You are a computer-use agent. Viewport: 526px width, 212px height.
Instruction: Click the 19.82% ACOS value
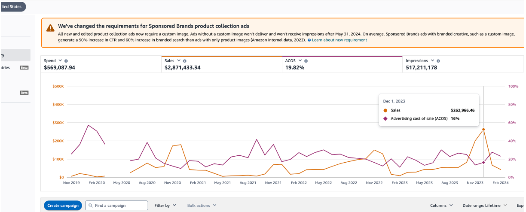[295, 68]
